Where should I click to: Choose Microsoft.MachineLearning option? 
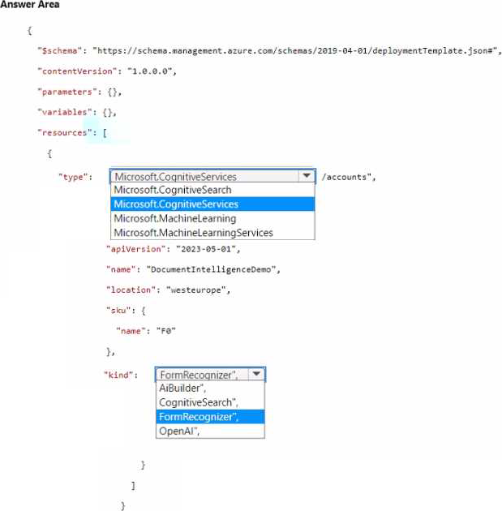point(212,219)
